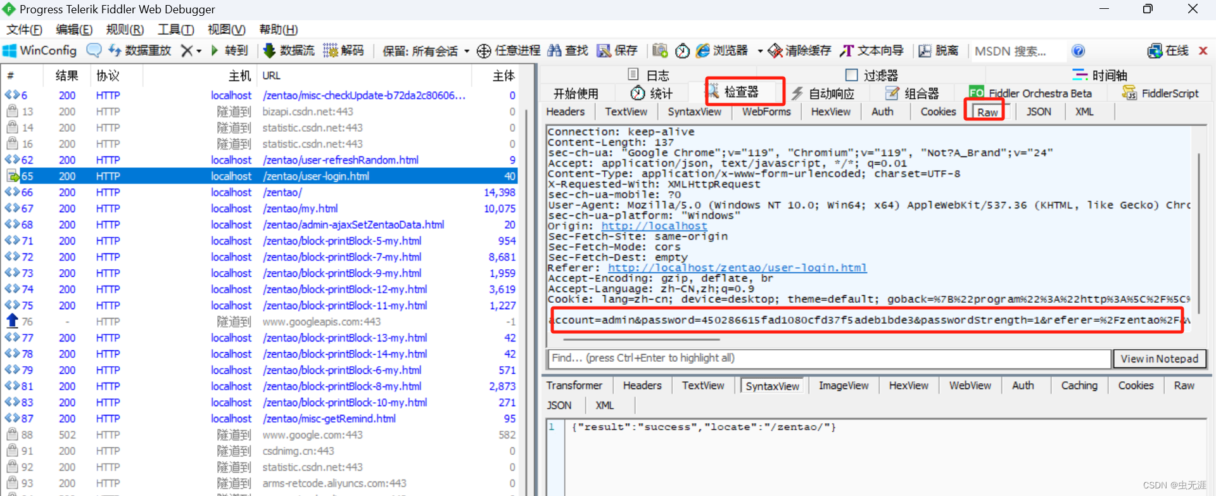Select the Inspectors (检查器) tab

733,92
